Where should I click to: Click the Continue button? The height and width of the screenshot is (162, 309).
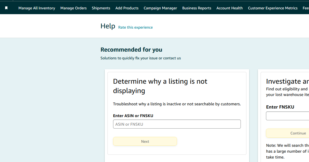pos(288,133)
